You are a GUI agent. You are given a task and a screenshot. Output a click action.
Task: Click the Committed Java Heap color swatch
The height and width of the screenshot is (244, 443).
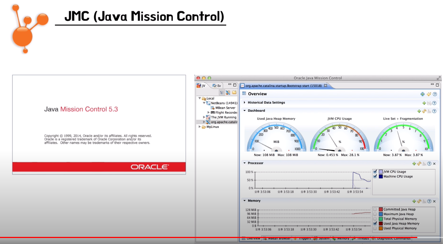pyautogui.click(x=381, y=209)
